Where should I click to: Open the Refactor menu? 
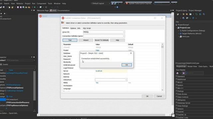(x=20, y=4)
